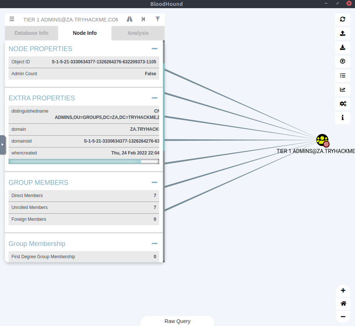This screenshot has width=355, height=326.
Task: Click the Refresh graph icon
Action: [x=342, y=19]
